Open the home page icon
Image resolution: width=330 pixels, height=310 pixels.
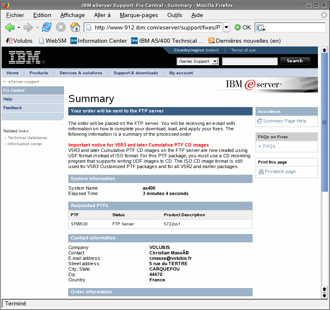[x=75, y=27]
